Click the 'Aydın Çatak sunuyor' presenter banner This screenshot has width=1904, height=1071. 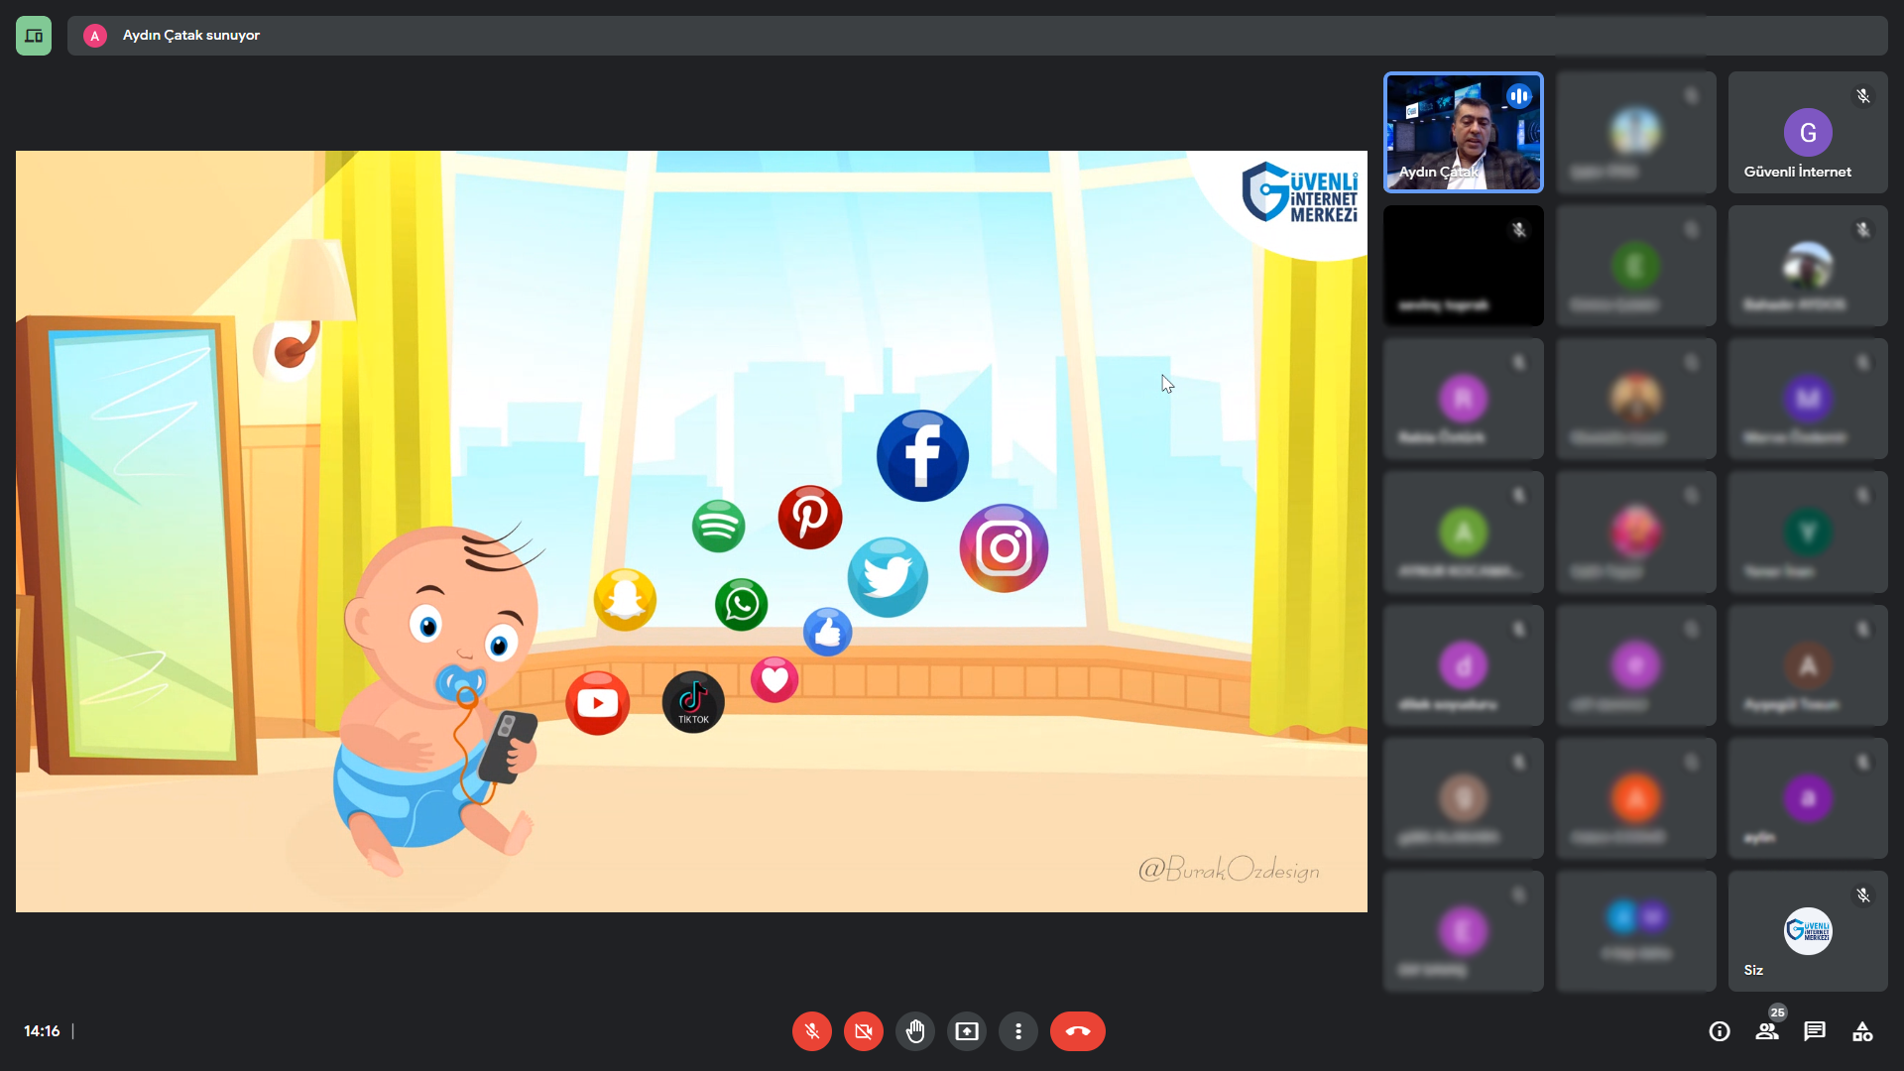pos(978,36)
